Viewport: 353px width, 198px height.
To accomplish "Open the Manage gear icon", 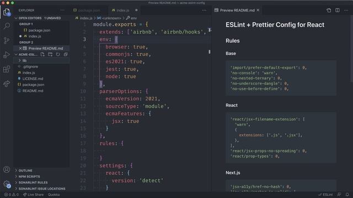I will [x=7, y=184].
